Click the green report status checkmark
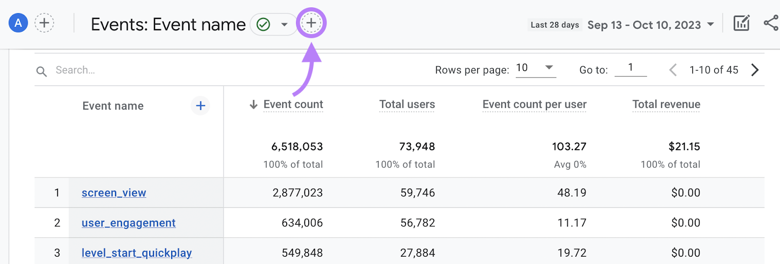Viewport: 780px width, 264px height. pyautogui.click(x=263, y=24)
